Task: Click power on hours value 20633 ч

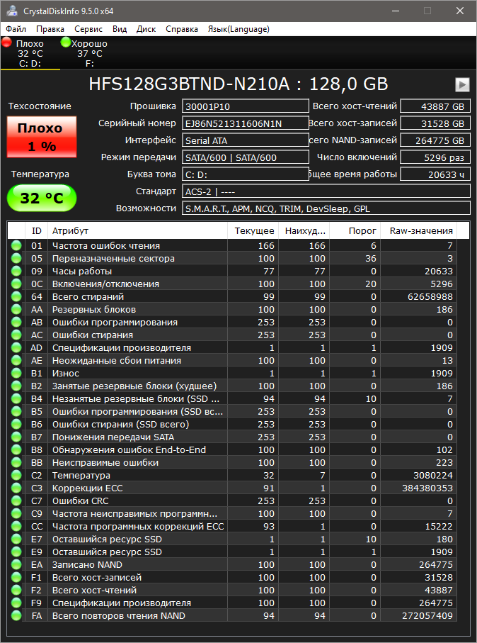Action: (435, 174)
